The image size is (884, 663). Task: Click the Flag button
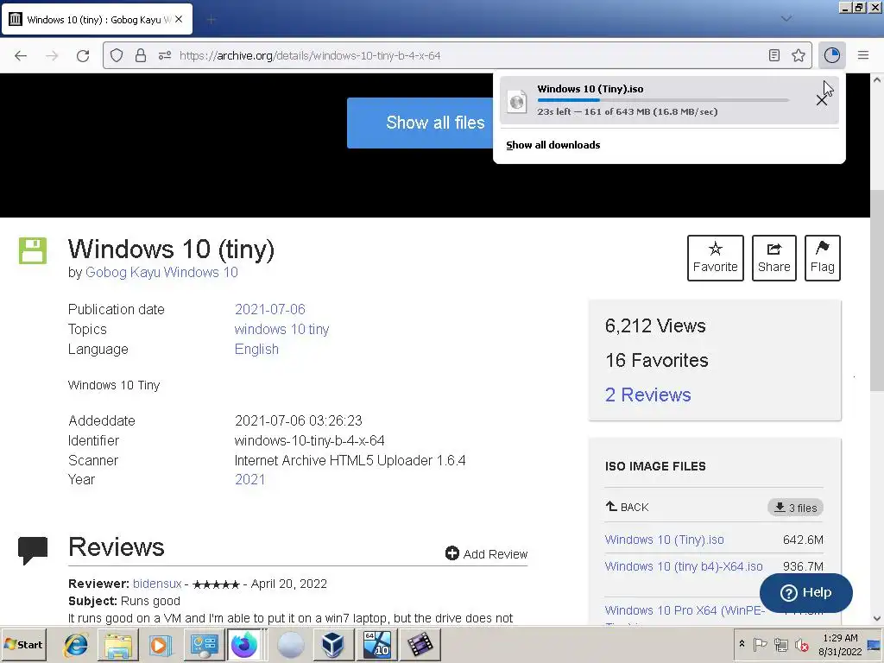[x=823, y=258]
